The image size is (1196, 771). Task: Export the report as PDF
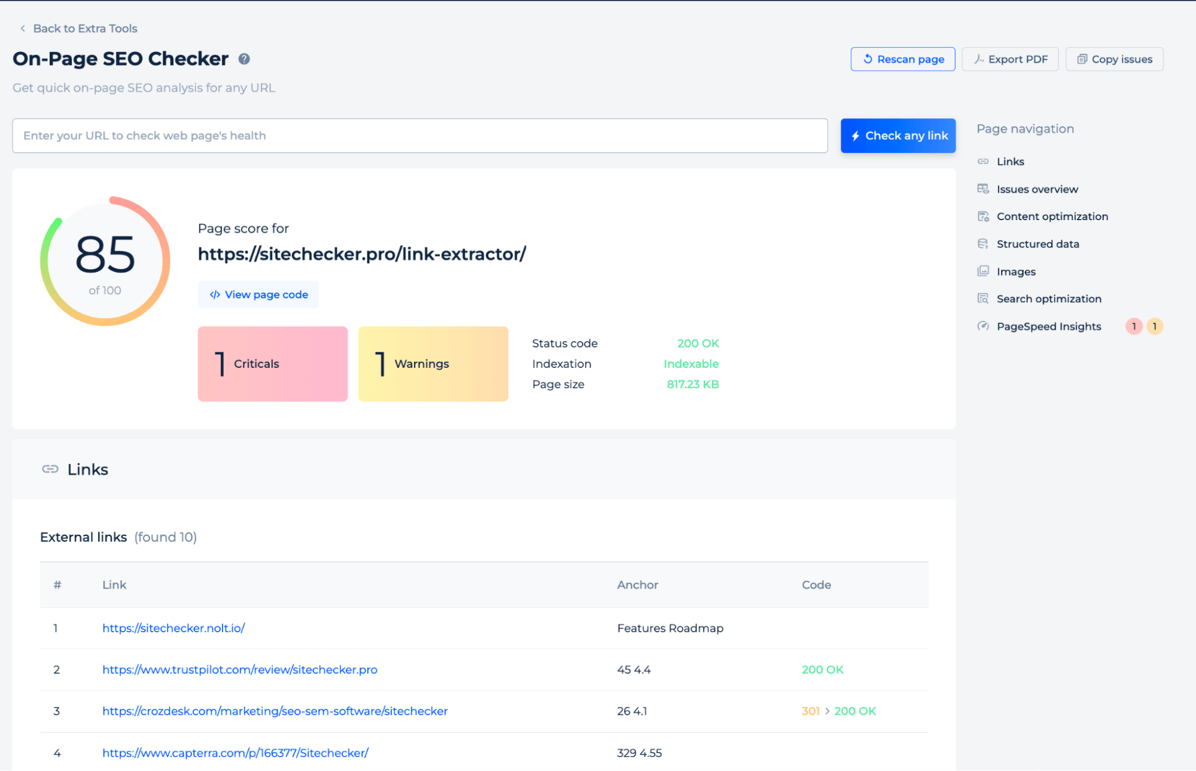tap(1010, 59)
